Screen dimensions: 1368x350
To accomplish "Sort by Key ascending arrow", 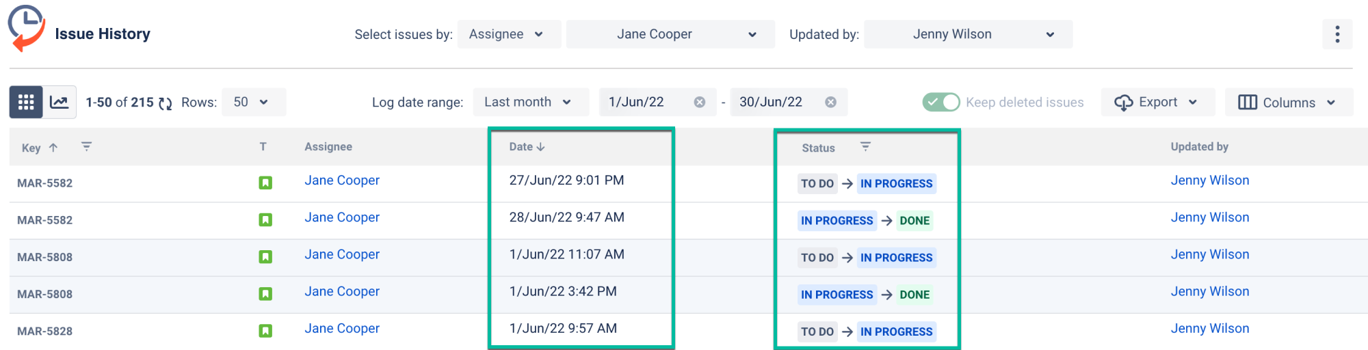I will click(53, 148).
